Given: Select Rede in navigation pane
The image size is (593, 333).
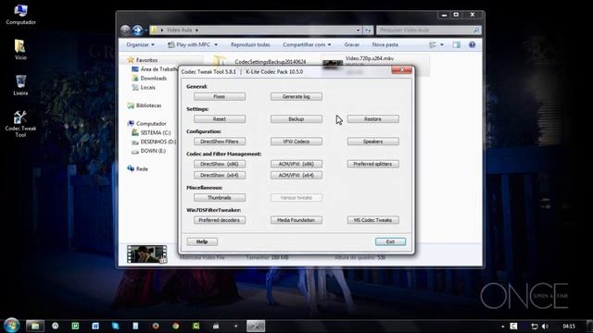Looking at the screenshot, I should 142,168.
